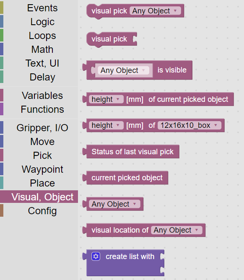Open Any Object dropdown in visual location block
Viewport: 244px width, 280px height.
tap(177, 230)
